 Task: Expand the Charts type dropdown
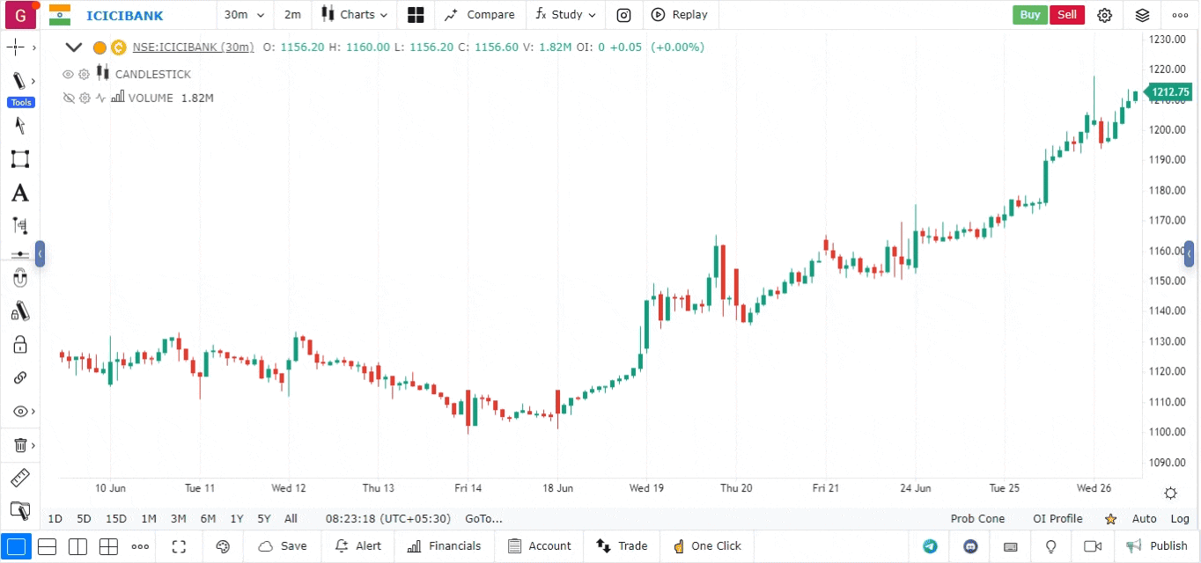tap(354, 15)
